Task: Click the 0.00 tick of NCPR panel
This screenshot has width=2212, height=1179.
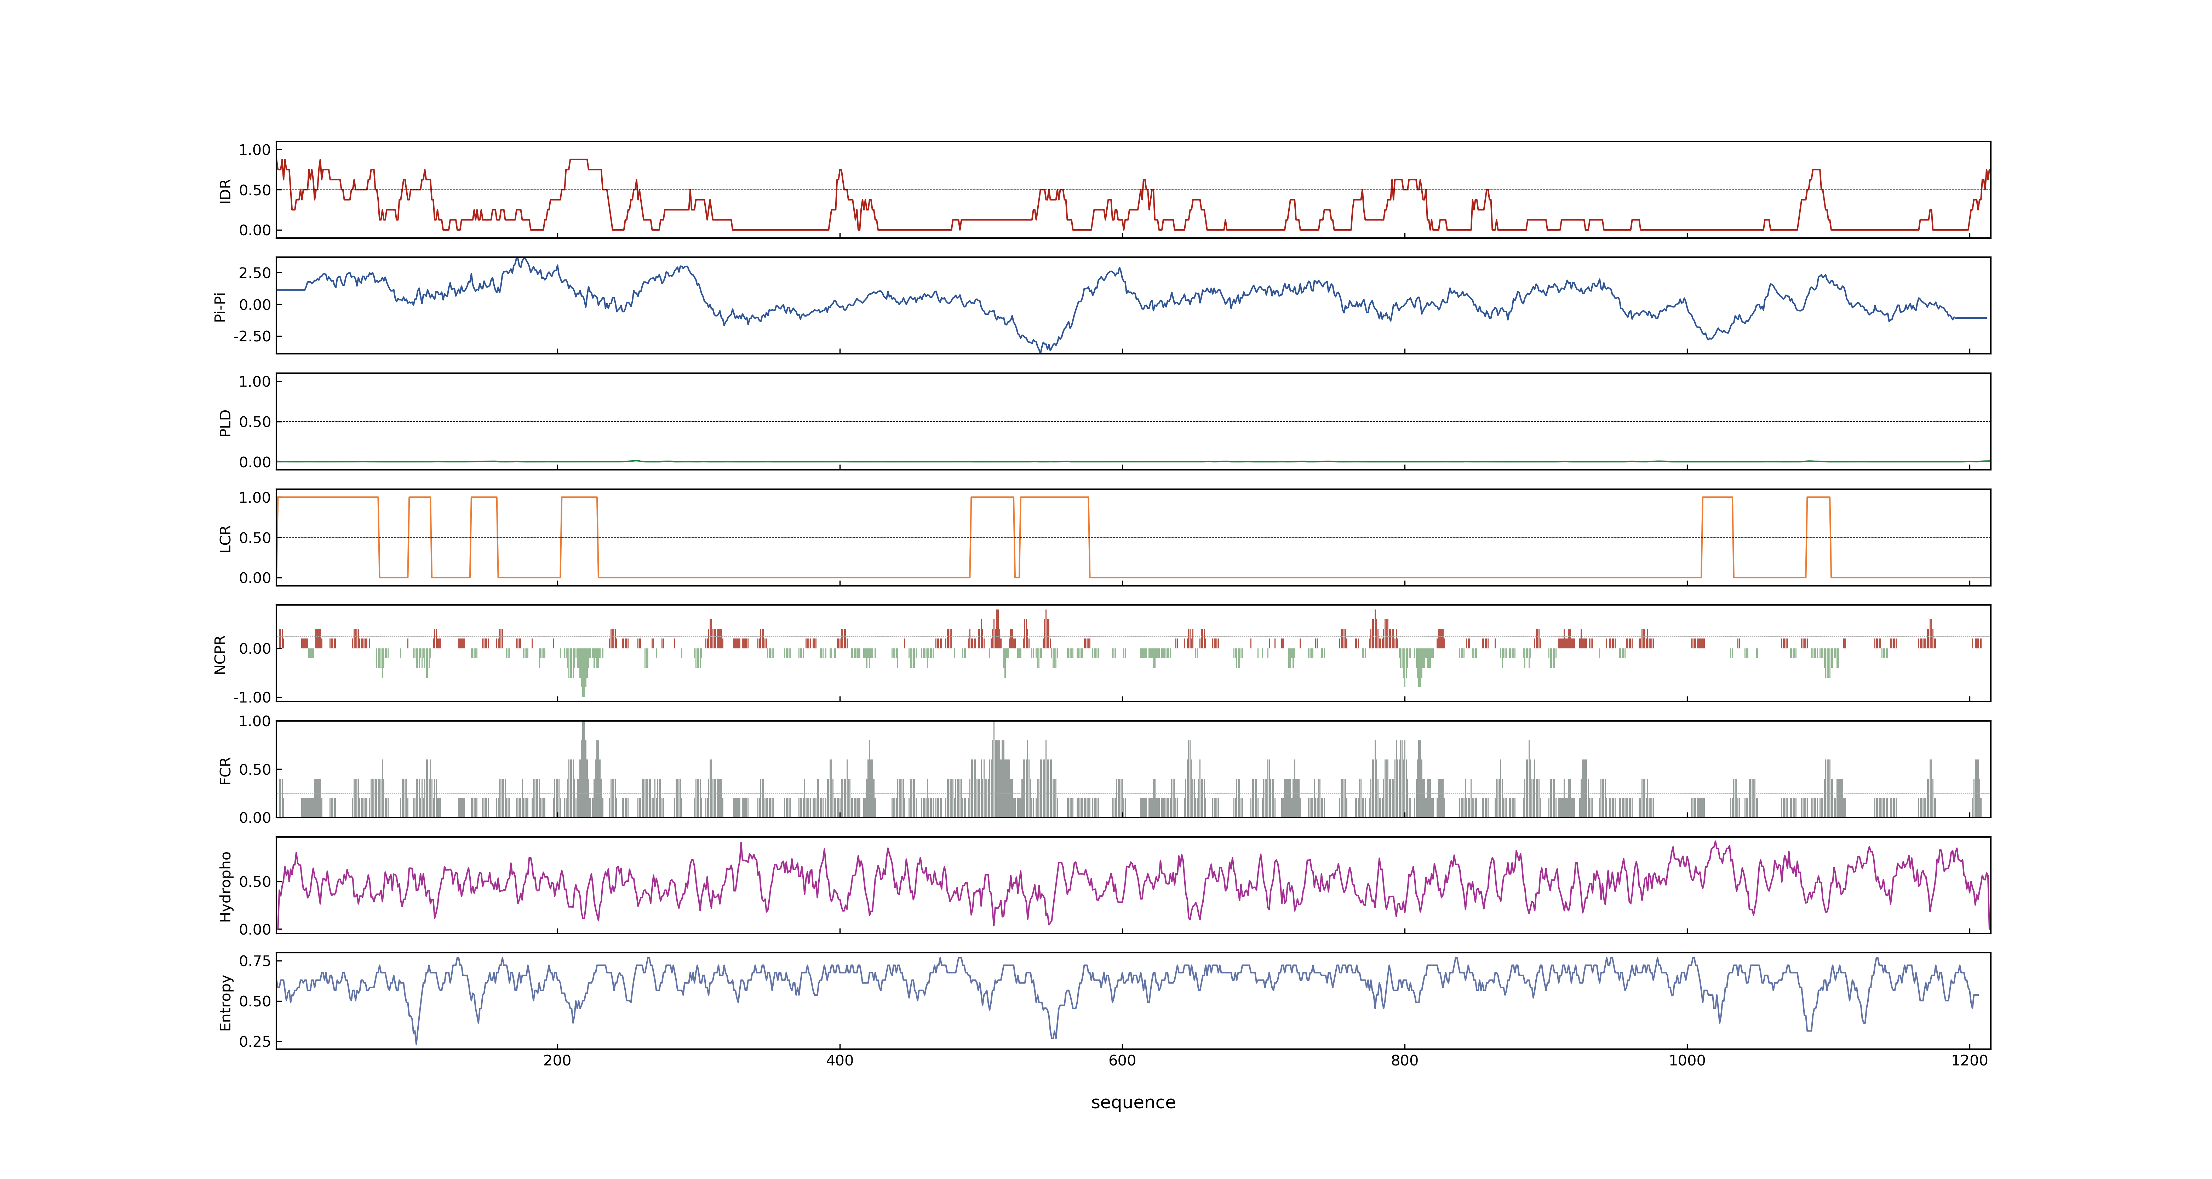Action: pyautogui.click(x=255, y=649)
